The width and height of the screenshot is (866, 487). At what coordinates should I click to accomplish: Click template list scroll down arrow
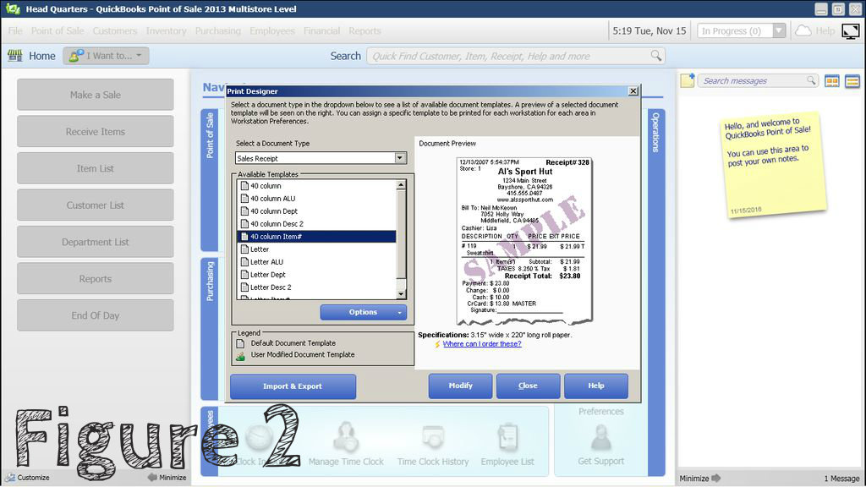point(402,293)
